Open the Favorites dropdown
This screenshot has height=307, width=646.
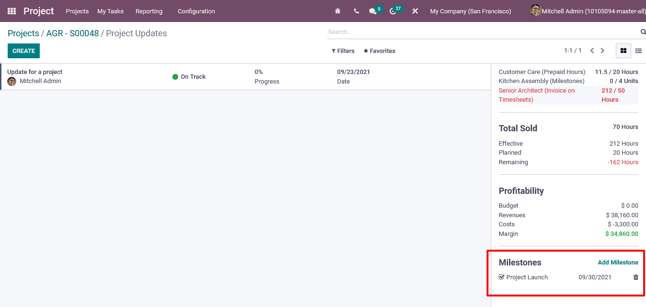(x=379, y=51)
